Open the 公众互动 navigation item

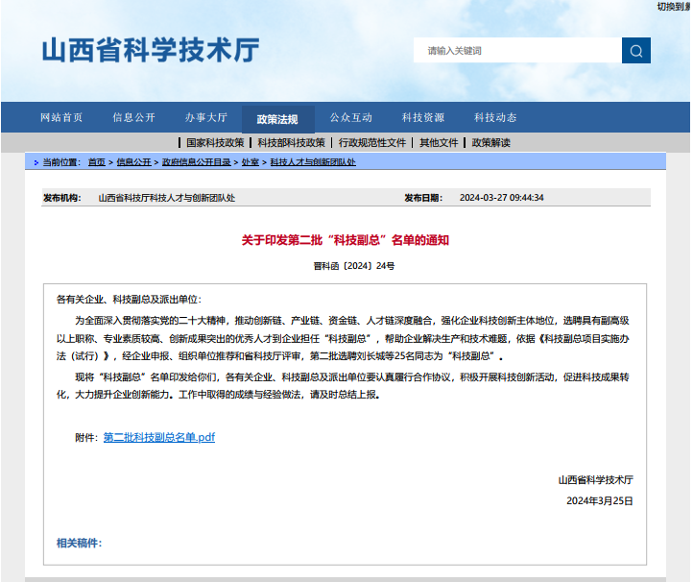point(350,118)
